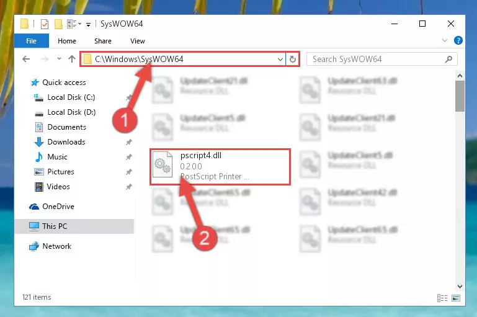Screen dimensions: 477x317
Task: Open the File ribbon tab
Action: click(32, 41)
